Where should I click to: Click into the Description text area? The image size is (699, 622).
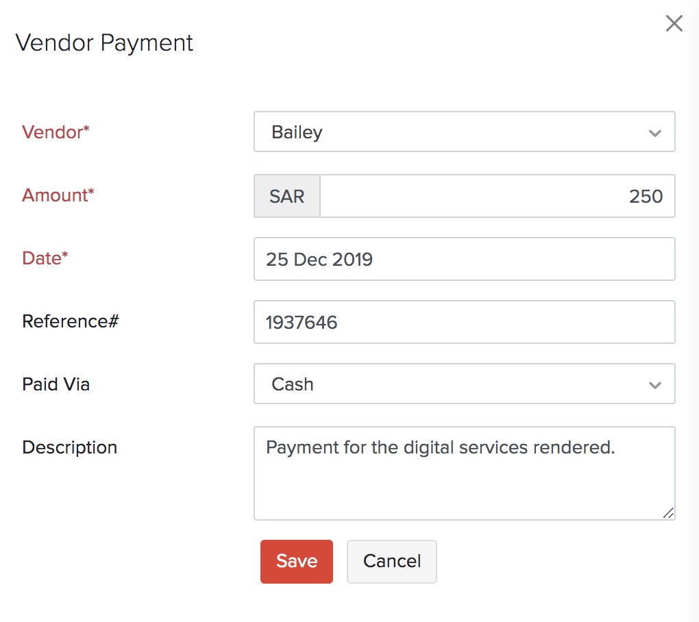464,480
